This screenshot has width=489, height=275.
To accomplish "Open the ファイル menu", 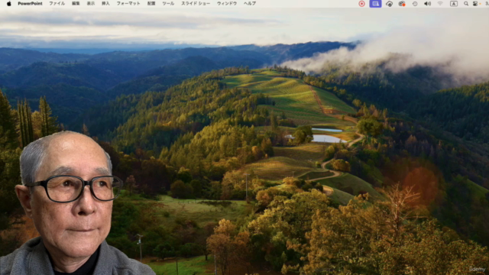I will click(57, 4).
